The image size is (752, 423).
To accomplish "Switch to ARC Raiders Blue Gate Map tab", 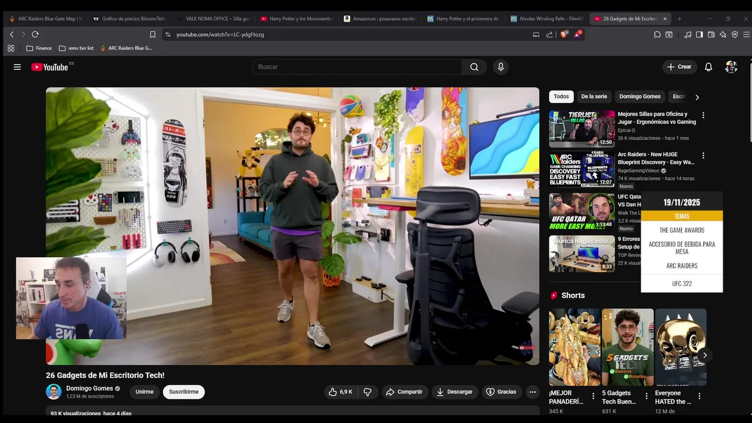I will click(45, 19).
